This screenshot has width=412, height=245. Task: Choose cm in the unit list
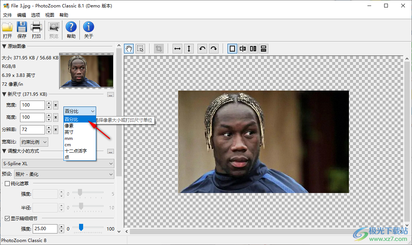tap(79, 145)
